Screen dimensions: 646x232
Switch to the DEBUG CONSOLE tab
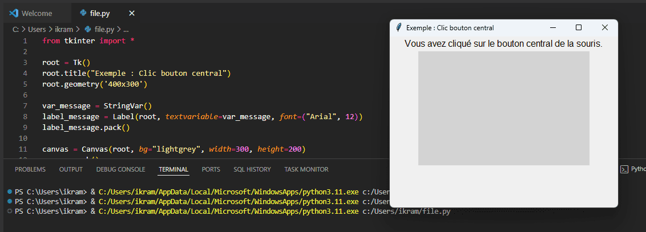point(121,169)
